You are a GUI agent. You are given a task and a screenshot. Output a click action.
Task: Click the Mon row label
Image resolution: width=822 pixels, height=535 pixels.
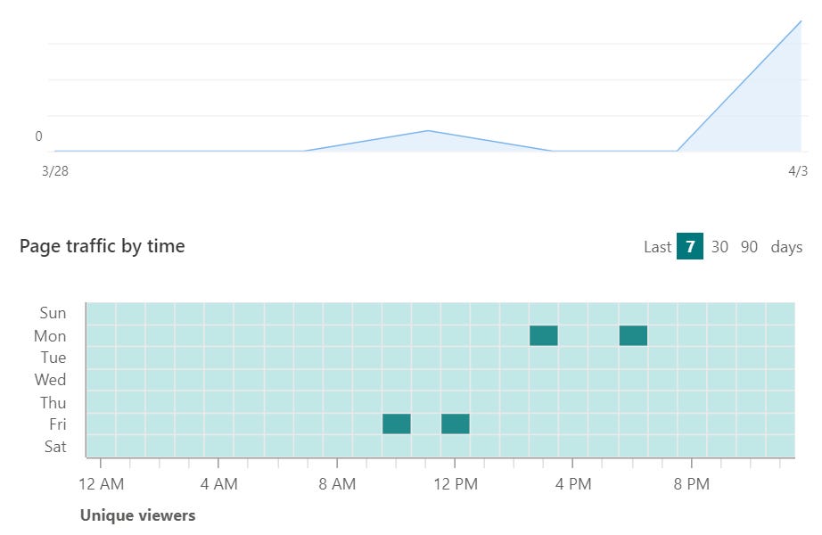[x=52, y=335]
